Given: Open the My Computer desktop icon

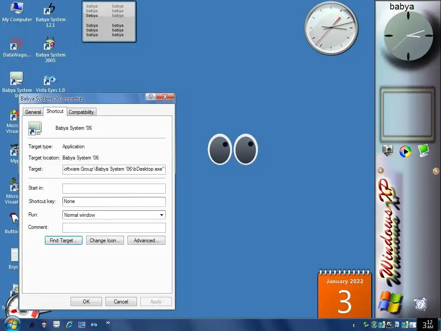Looking at the screenshot, I should point(17,12).
